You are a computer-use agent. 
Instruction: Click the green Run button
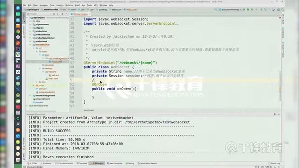coord(244,9)
